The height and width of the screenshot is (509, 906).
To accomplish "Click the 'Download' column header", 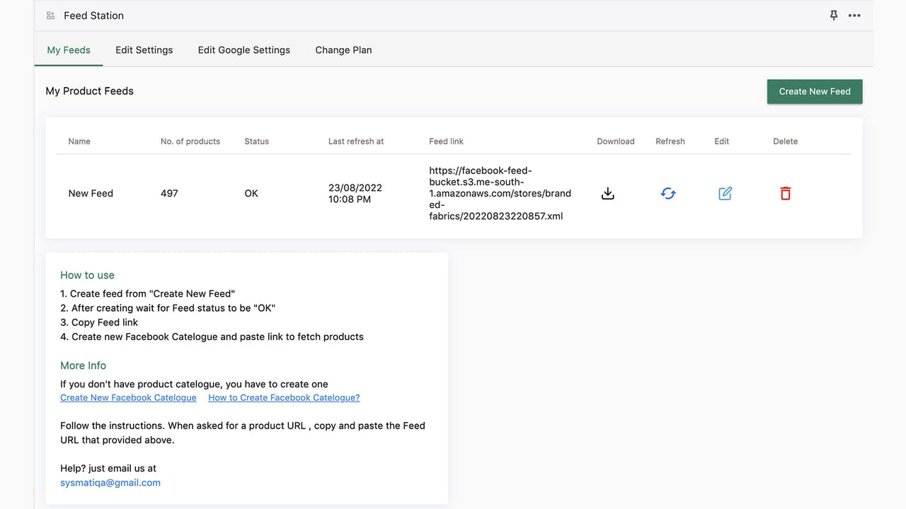I will (x=616, y=141).
